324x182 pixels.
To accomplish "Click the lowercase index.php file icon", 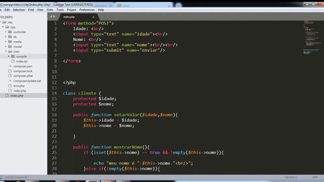I will [x=10, y=90].
